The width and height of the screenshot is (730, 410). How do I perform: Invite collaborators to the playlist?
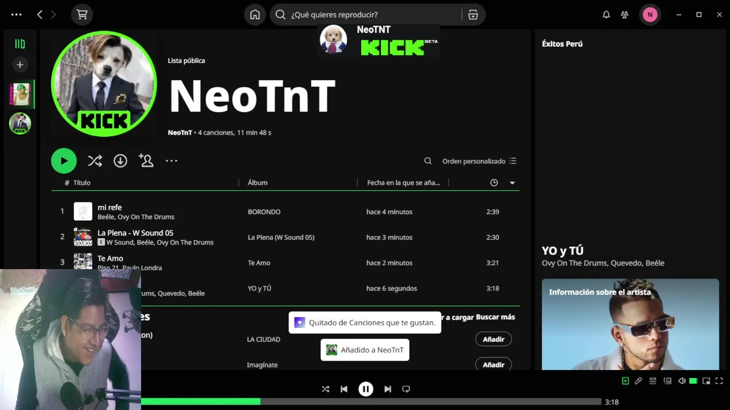click(146, 161)
